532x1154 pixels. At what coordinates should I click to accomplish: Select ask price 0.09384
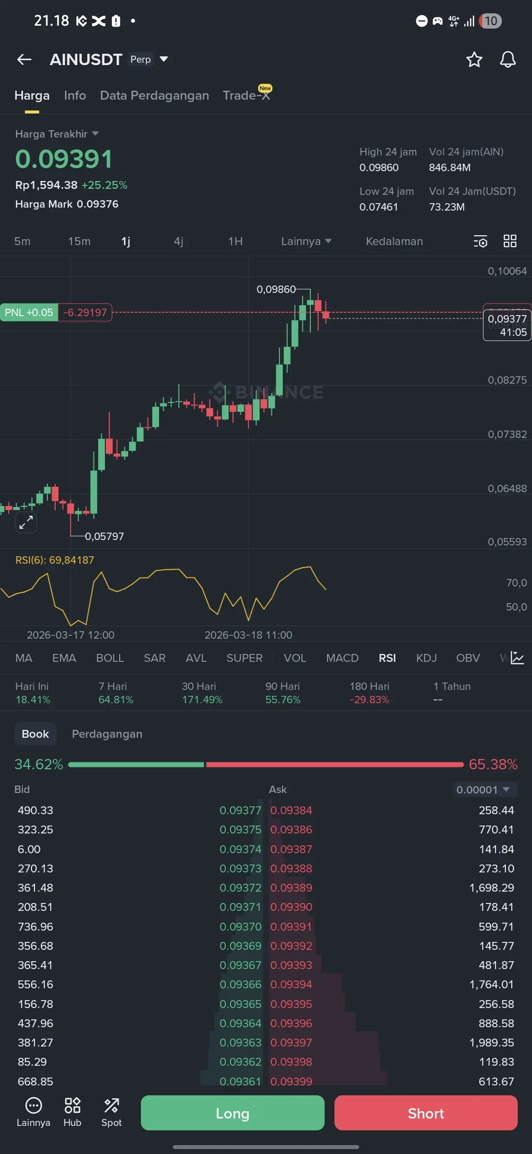click(291, 810)
